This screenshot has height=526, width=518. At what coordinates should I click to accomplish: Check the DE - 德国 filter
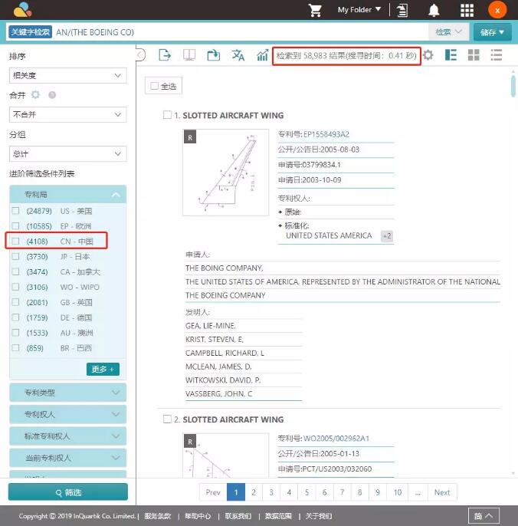[15, 317]
